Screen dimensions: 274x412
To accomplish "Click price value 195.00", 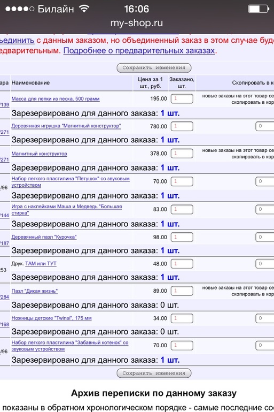I will click(x=159, y=99).
